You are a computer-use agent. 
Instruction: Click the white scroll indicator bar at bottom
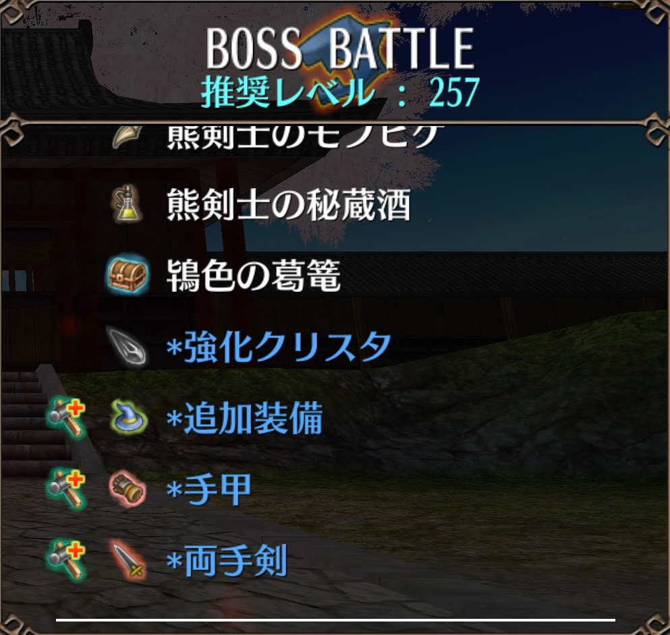coord(335,619)
